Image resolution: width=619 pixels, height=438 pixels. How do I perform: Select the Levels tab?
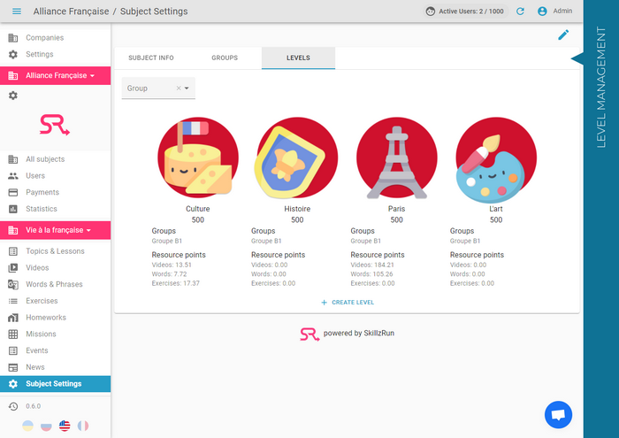click(x=298, y=58)
